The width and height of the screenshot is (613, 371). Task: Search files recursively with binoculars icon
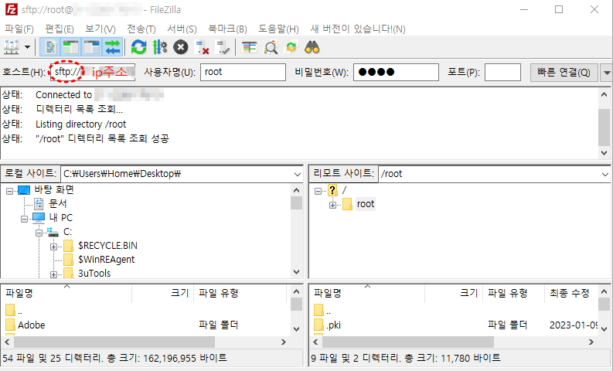pos(312,48)
